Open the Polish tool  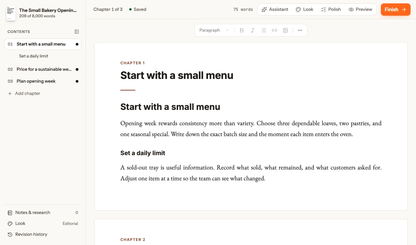(331, 10)
